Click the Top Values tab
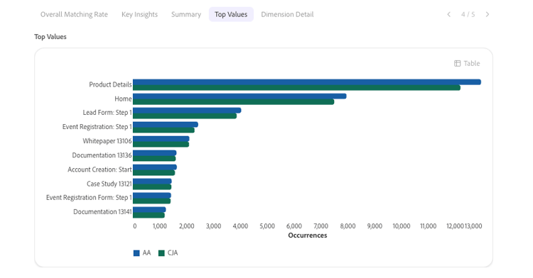The width and height of the screenshot is (533, 278). [231, 15]
